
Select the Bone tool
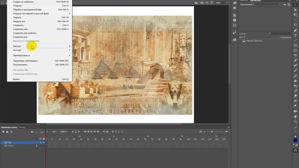(x=295, y=76)
